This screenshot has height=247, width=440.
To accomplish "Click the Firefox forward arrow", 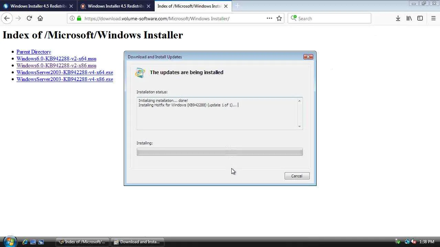I will (18, 18).
